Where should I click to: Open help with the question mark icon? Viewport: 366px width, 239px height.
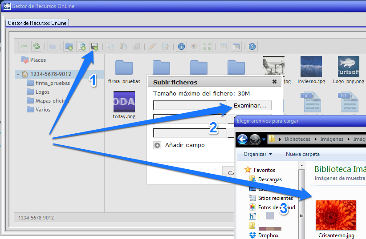252,46
